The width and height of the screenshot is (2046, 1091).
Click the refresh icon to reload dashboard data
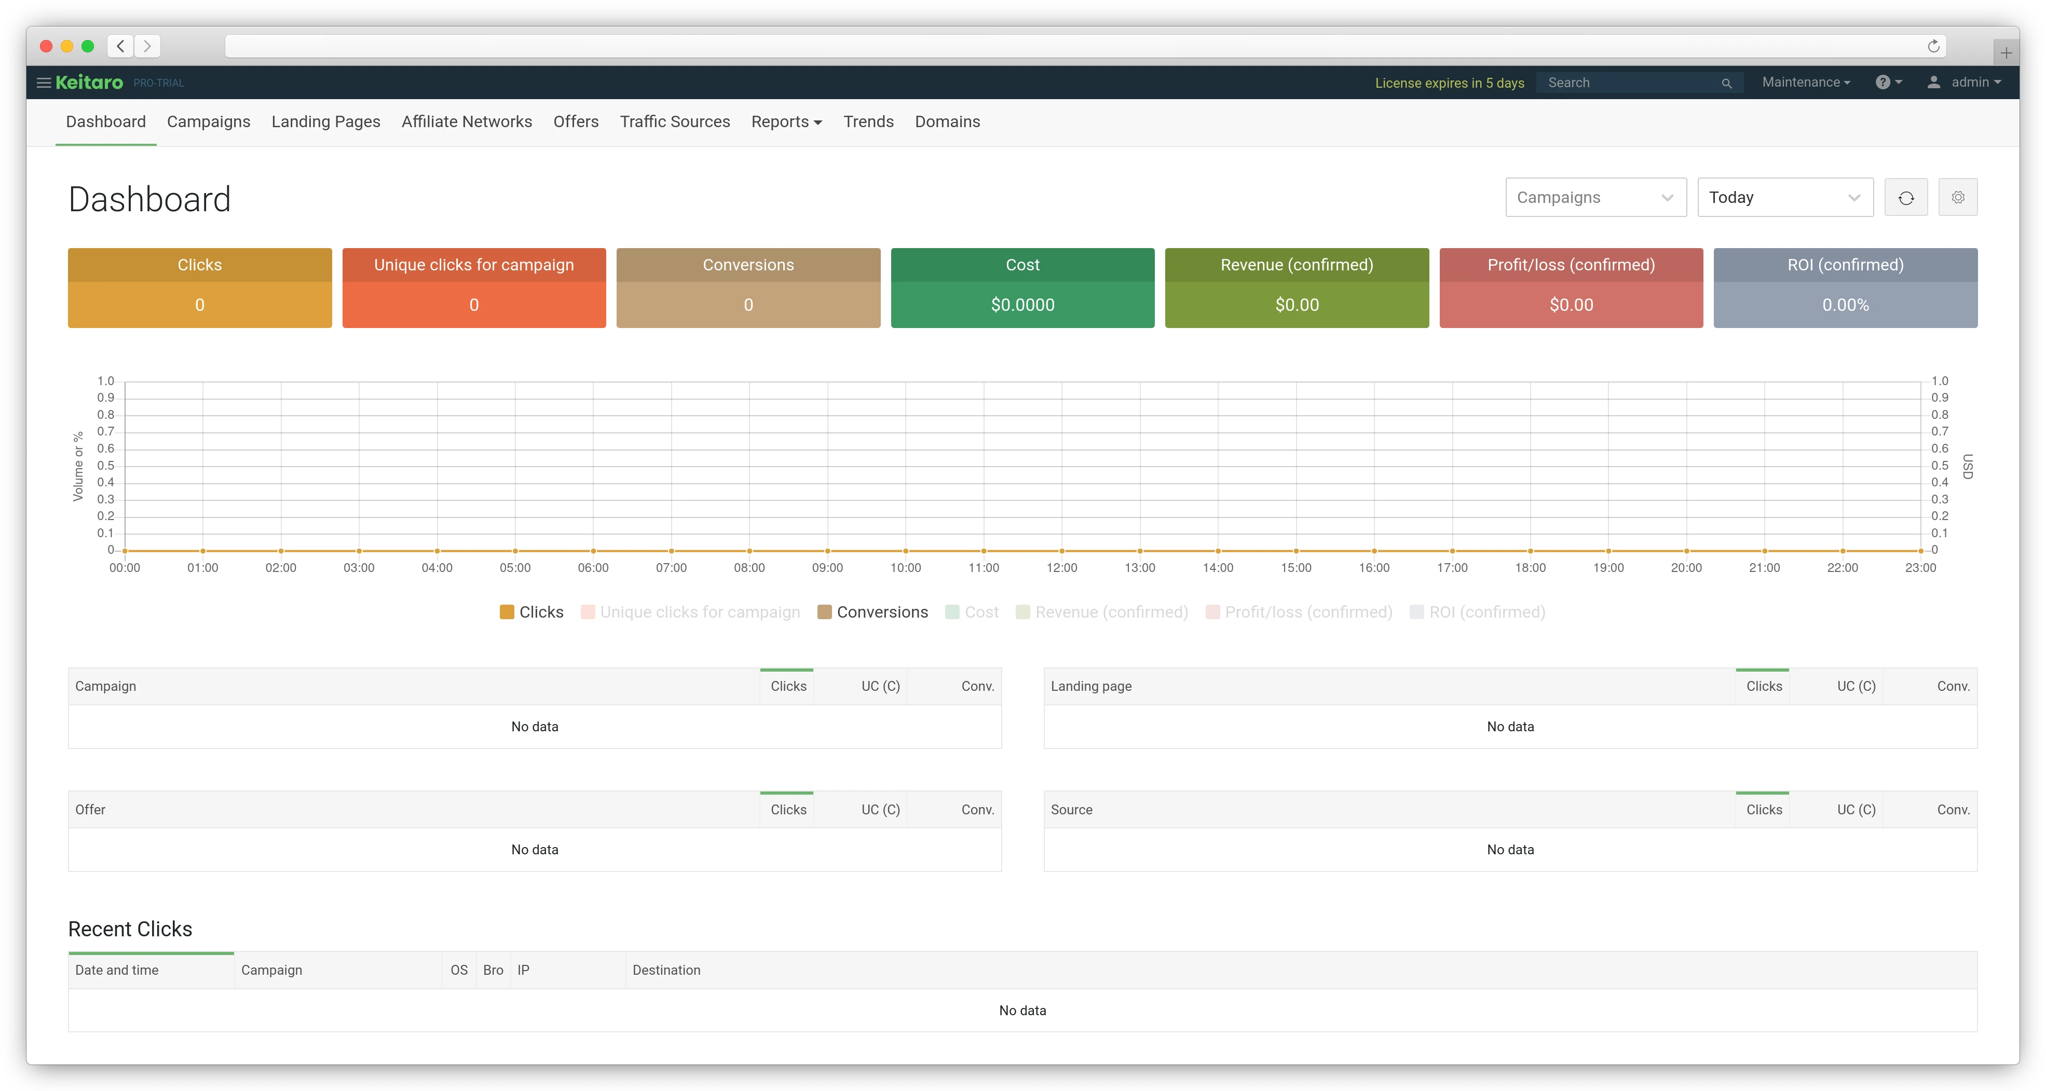pos(1905,197)
